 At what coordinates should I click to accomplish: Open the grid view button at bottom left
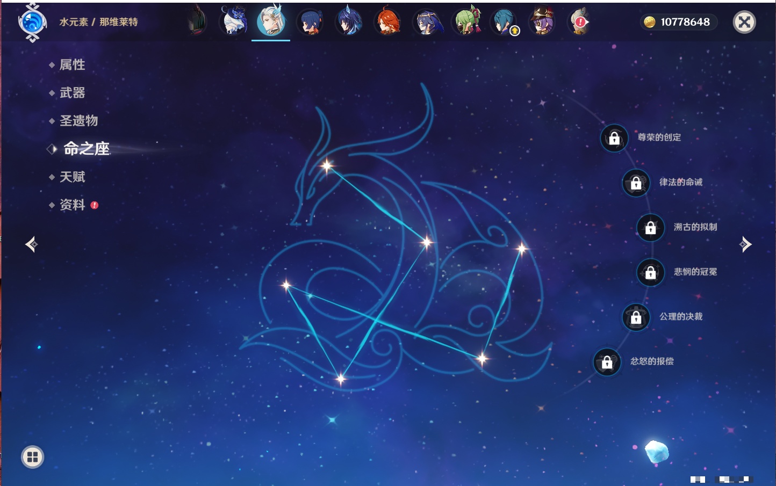[32, 457]
